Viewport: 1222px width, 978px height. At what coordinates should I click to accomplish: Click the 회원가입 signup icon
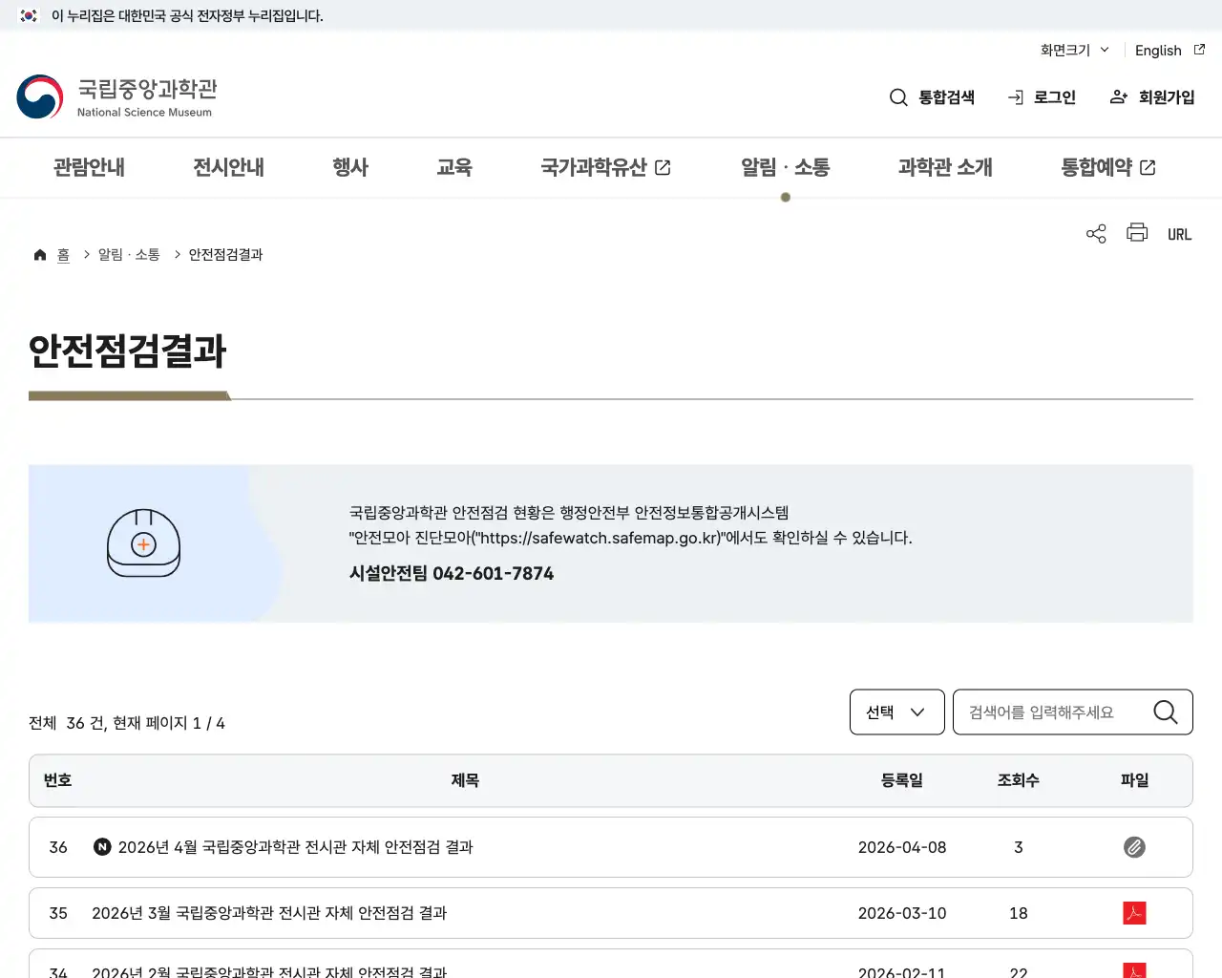click(x=1118, y=96)
